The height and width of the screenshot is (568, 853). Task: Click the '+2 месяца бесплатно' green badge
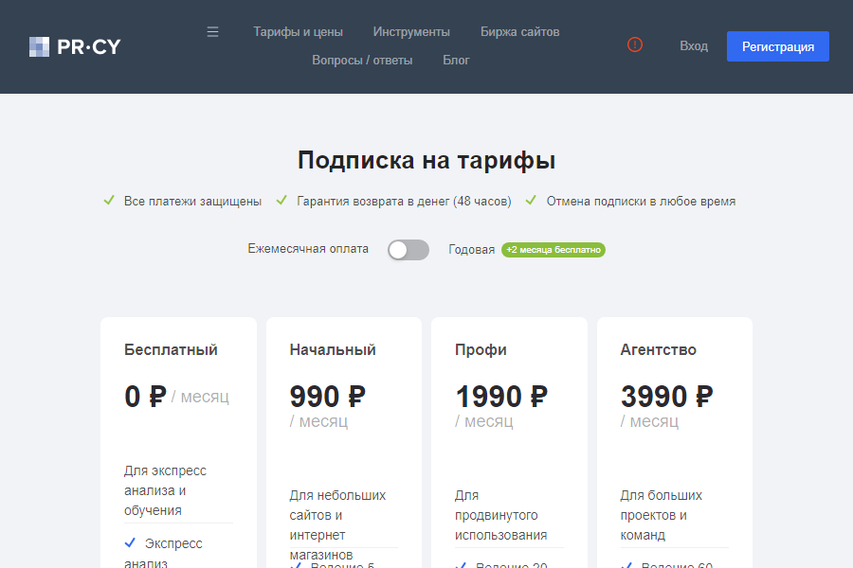554,250
